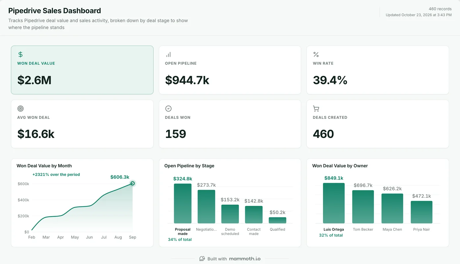460x264 pixels.
Task: Click the mammoth logo icon in footer
Action: click(x=202, y=259)
